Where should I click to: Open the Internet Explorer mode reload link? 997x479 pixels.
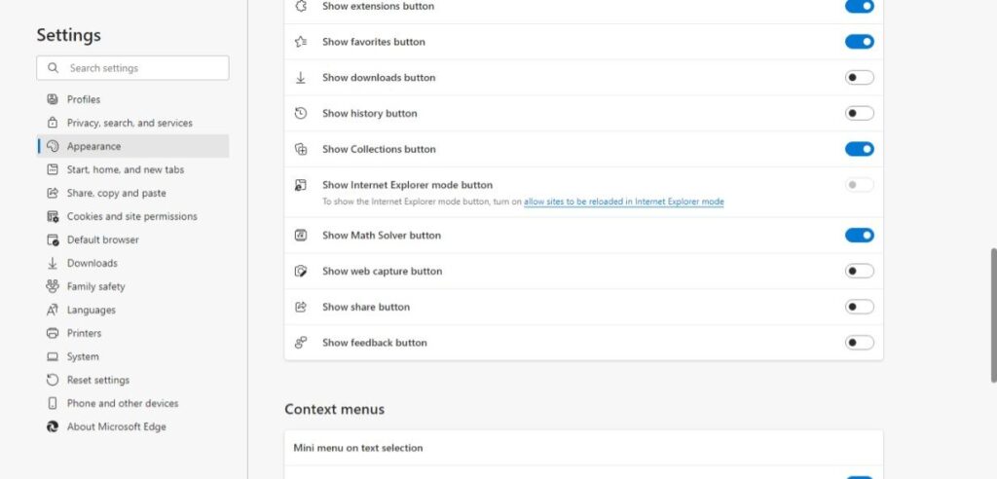click(x=623, y=202)
